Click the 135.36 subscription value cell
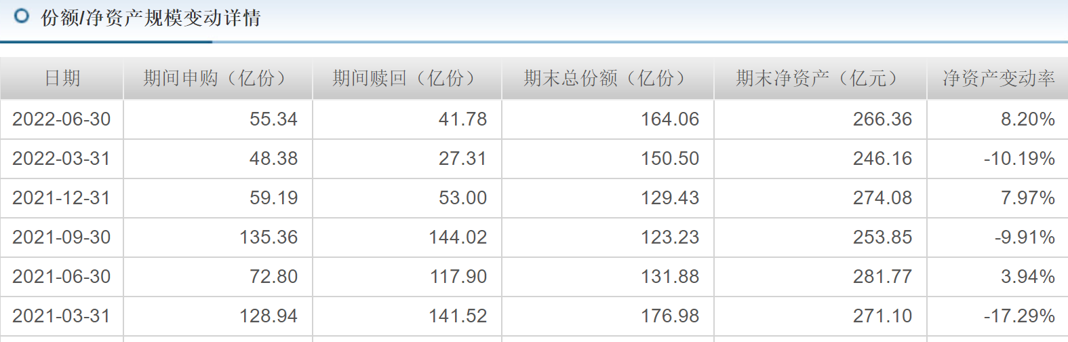1068x342 pixels. [269, 237]
